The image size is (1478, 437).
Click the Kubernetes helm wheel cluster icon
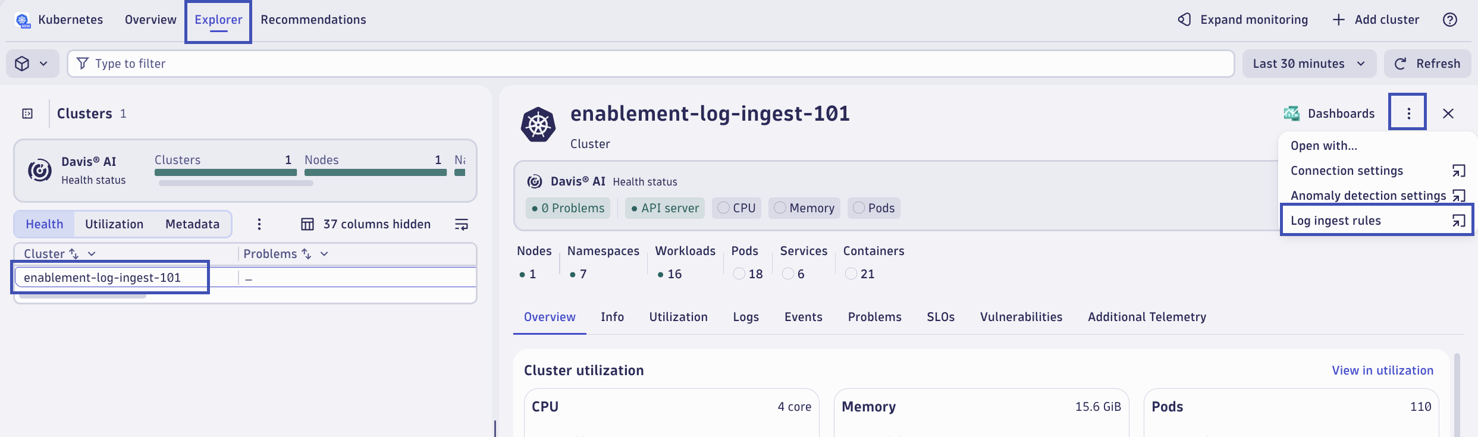[x=538, y=125]
